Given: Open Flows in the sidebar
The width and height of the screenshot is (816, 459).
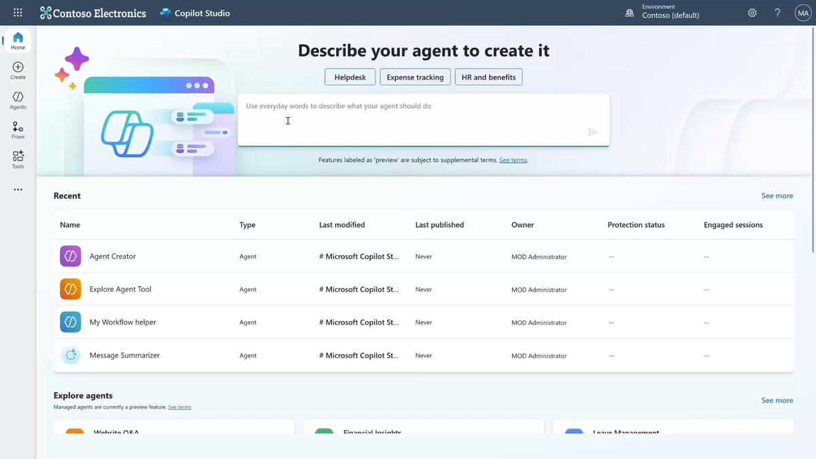Looking at the screenshot, I should pos(18,131).
